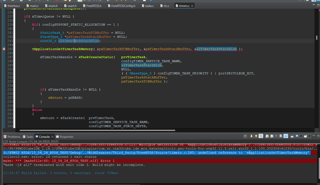Click the Open Console icon
320x185 pixels.
[x=305, y=136]
